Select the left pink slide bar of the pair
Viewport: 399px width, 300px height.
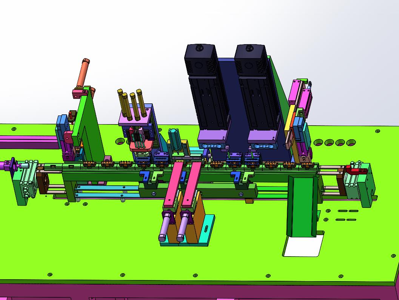(x=173, y=184)
